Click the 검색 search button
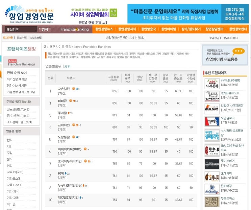The image size is (251, 210). 45,30
